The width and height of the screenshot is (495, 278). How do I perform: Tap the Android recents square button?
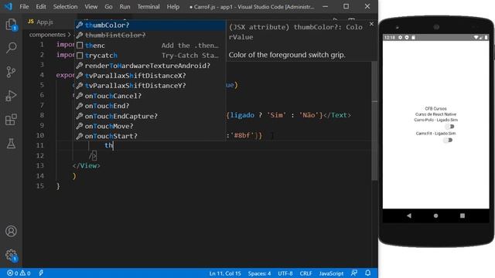click(x=463, y=215)
